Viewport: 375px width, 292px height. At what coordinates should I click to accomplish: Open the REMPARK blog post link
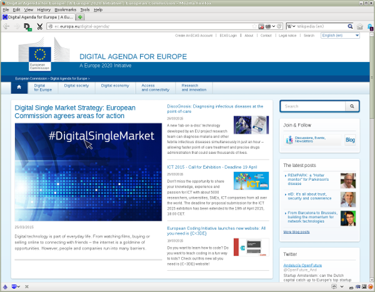pyautogui.click(x=308, y=179)
